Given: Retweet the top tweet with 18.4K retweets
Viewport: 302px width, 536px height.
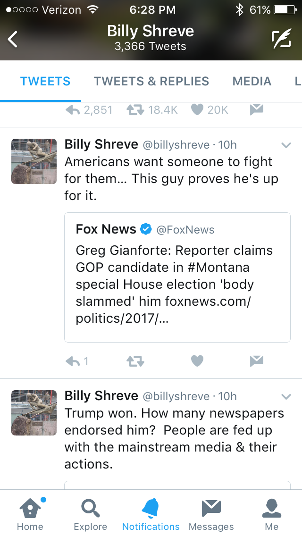Looking at the screenshot, I should pos(135,109).
